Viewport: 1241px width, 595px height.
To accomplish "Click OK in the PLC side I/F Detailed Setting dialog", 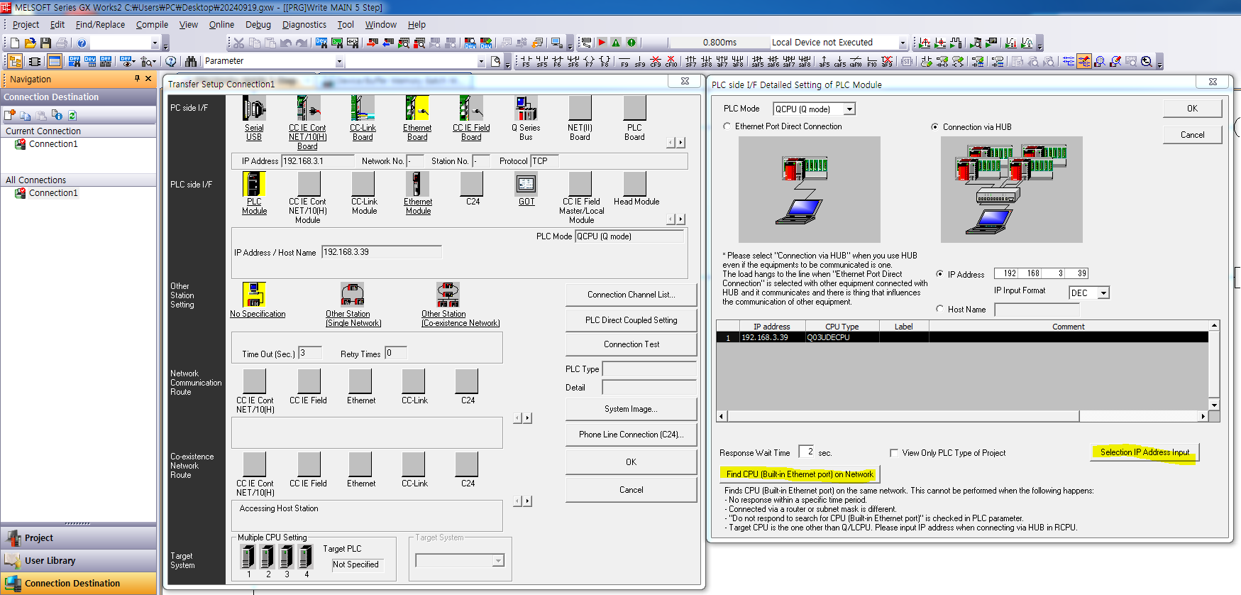I will pos(1192,109).
